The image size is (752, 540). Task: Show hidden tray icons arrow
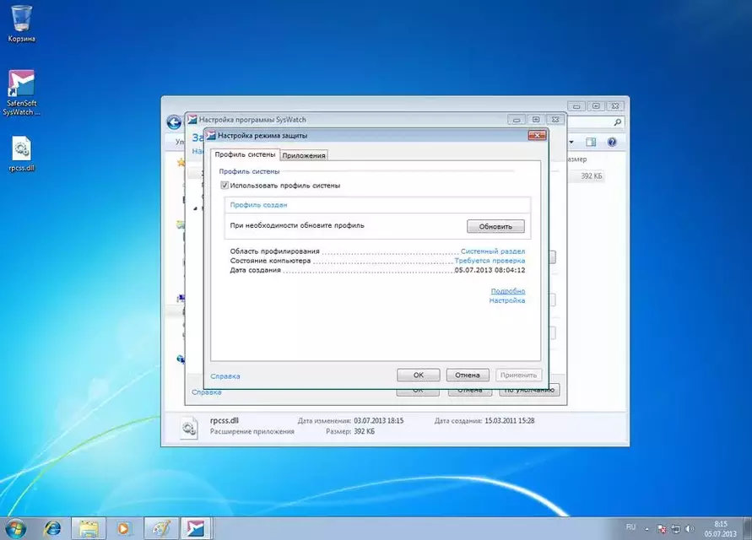647,529
